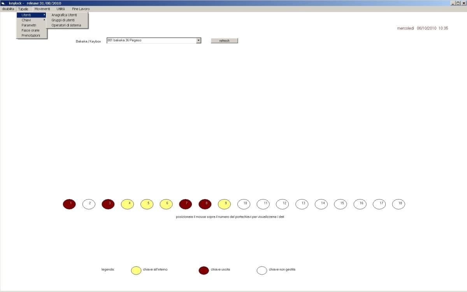Click the dark red key slot 1
Screen dimensions: 467x292
[x=69, y=204]
